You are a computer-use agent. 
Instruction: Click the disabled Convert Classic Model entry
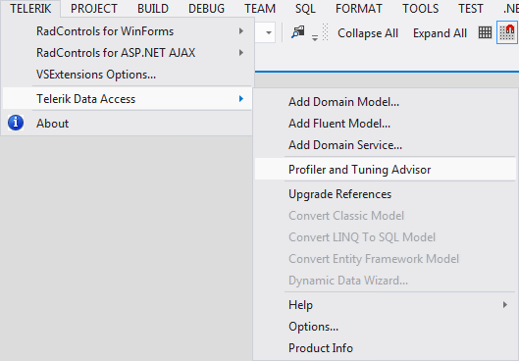pos(386,216)
